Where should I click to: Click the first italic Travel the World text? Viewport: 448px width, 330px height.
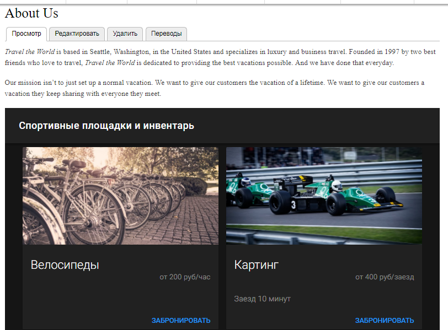29,52
